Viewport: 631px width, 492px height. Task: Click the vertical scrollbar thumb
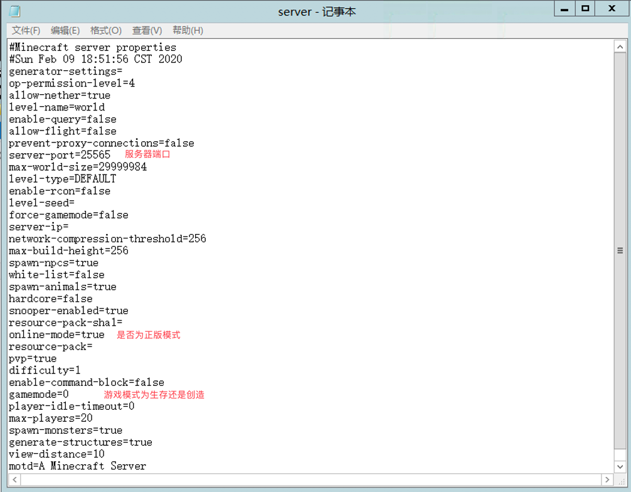tap(620, 250)
